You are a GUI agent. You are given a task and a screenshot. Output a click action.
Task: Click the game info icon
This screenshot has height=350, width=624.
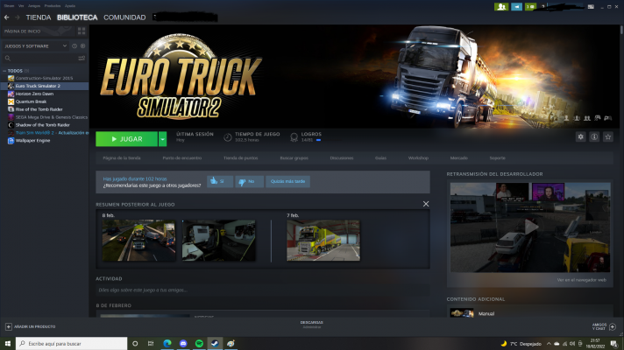tap(594, 137)
